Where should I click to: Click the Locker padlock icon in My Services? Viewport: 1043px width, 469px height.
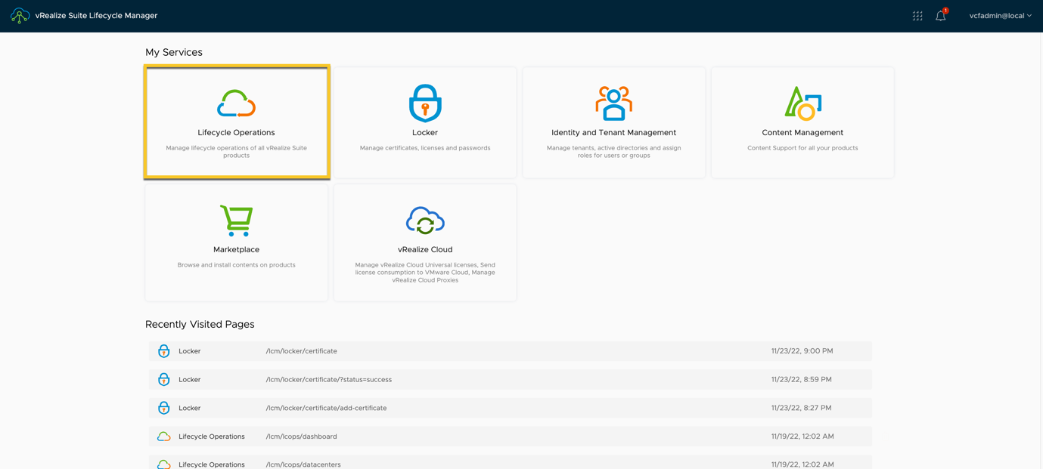coord(425,103)
